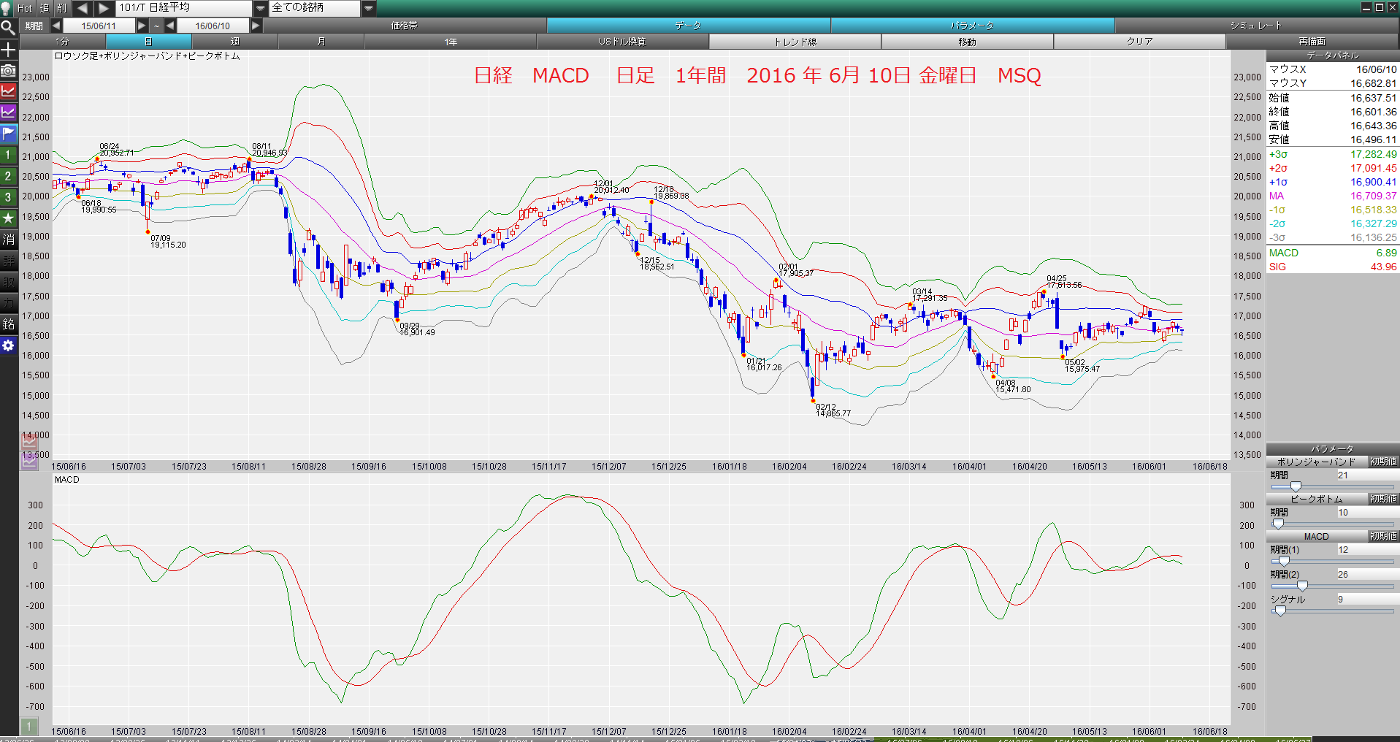This screenshot has width=1400, height=742.
Task: Reset MACD to 初期値
Action: tap(1383, 536)
